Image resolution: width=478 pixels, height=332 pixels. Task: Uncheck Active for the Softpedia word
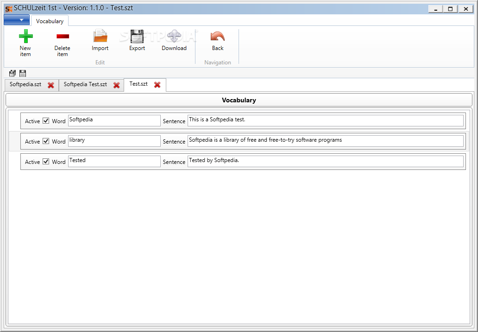(x=46, y=121)
